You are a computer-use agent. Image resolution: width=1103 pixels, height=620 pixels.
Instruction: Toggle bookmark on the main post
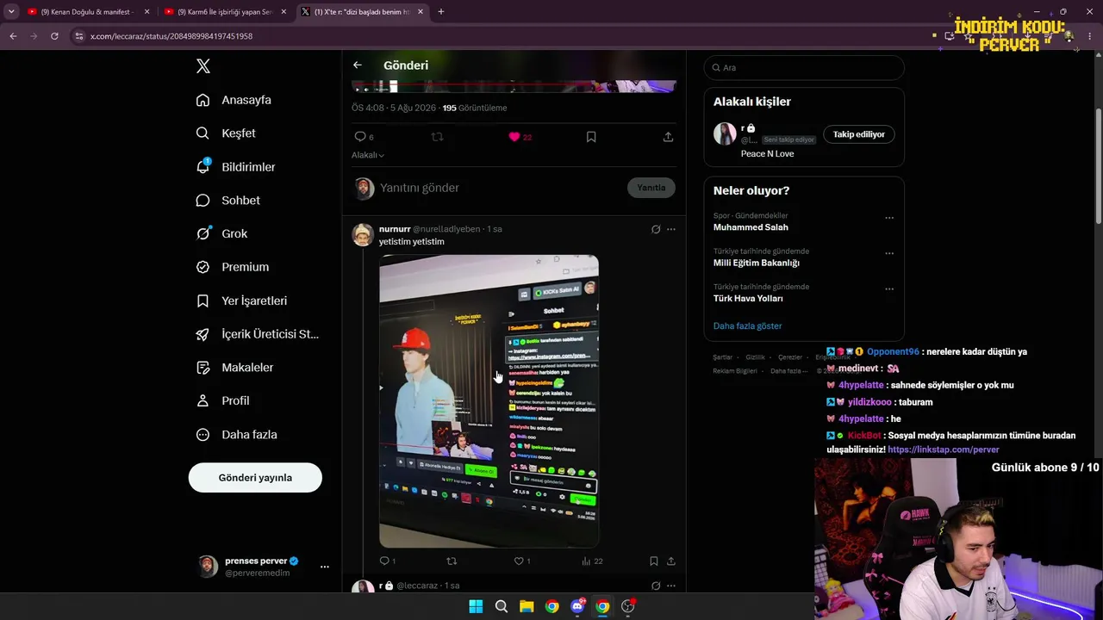591,137
